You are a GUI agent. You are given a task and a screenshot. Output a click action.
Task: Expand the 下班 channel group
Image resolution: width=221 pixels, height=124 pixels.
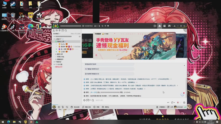click(54, 62)
